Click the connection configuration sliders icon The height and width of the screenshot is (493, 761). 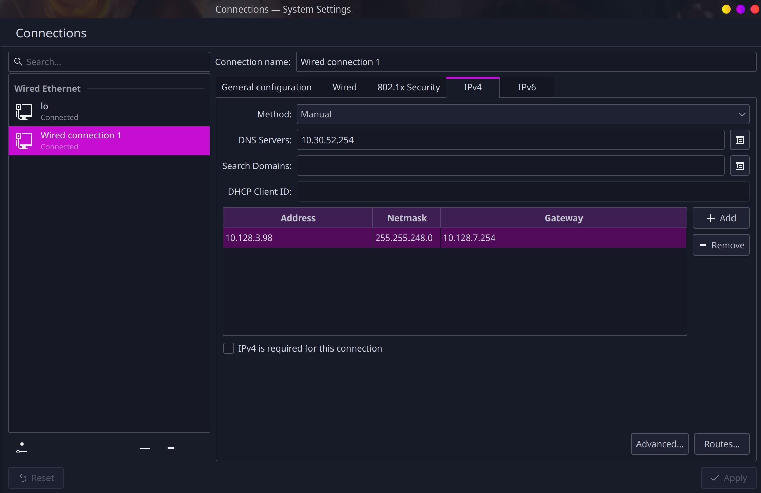pos(21,448)
